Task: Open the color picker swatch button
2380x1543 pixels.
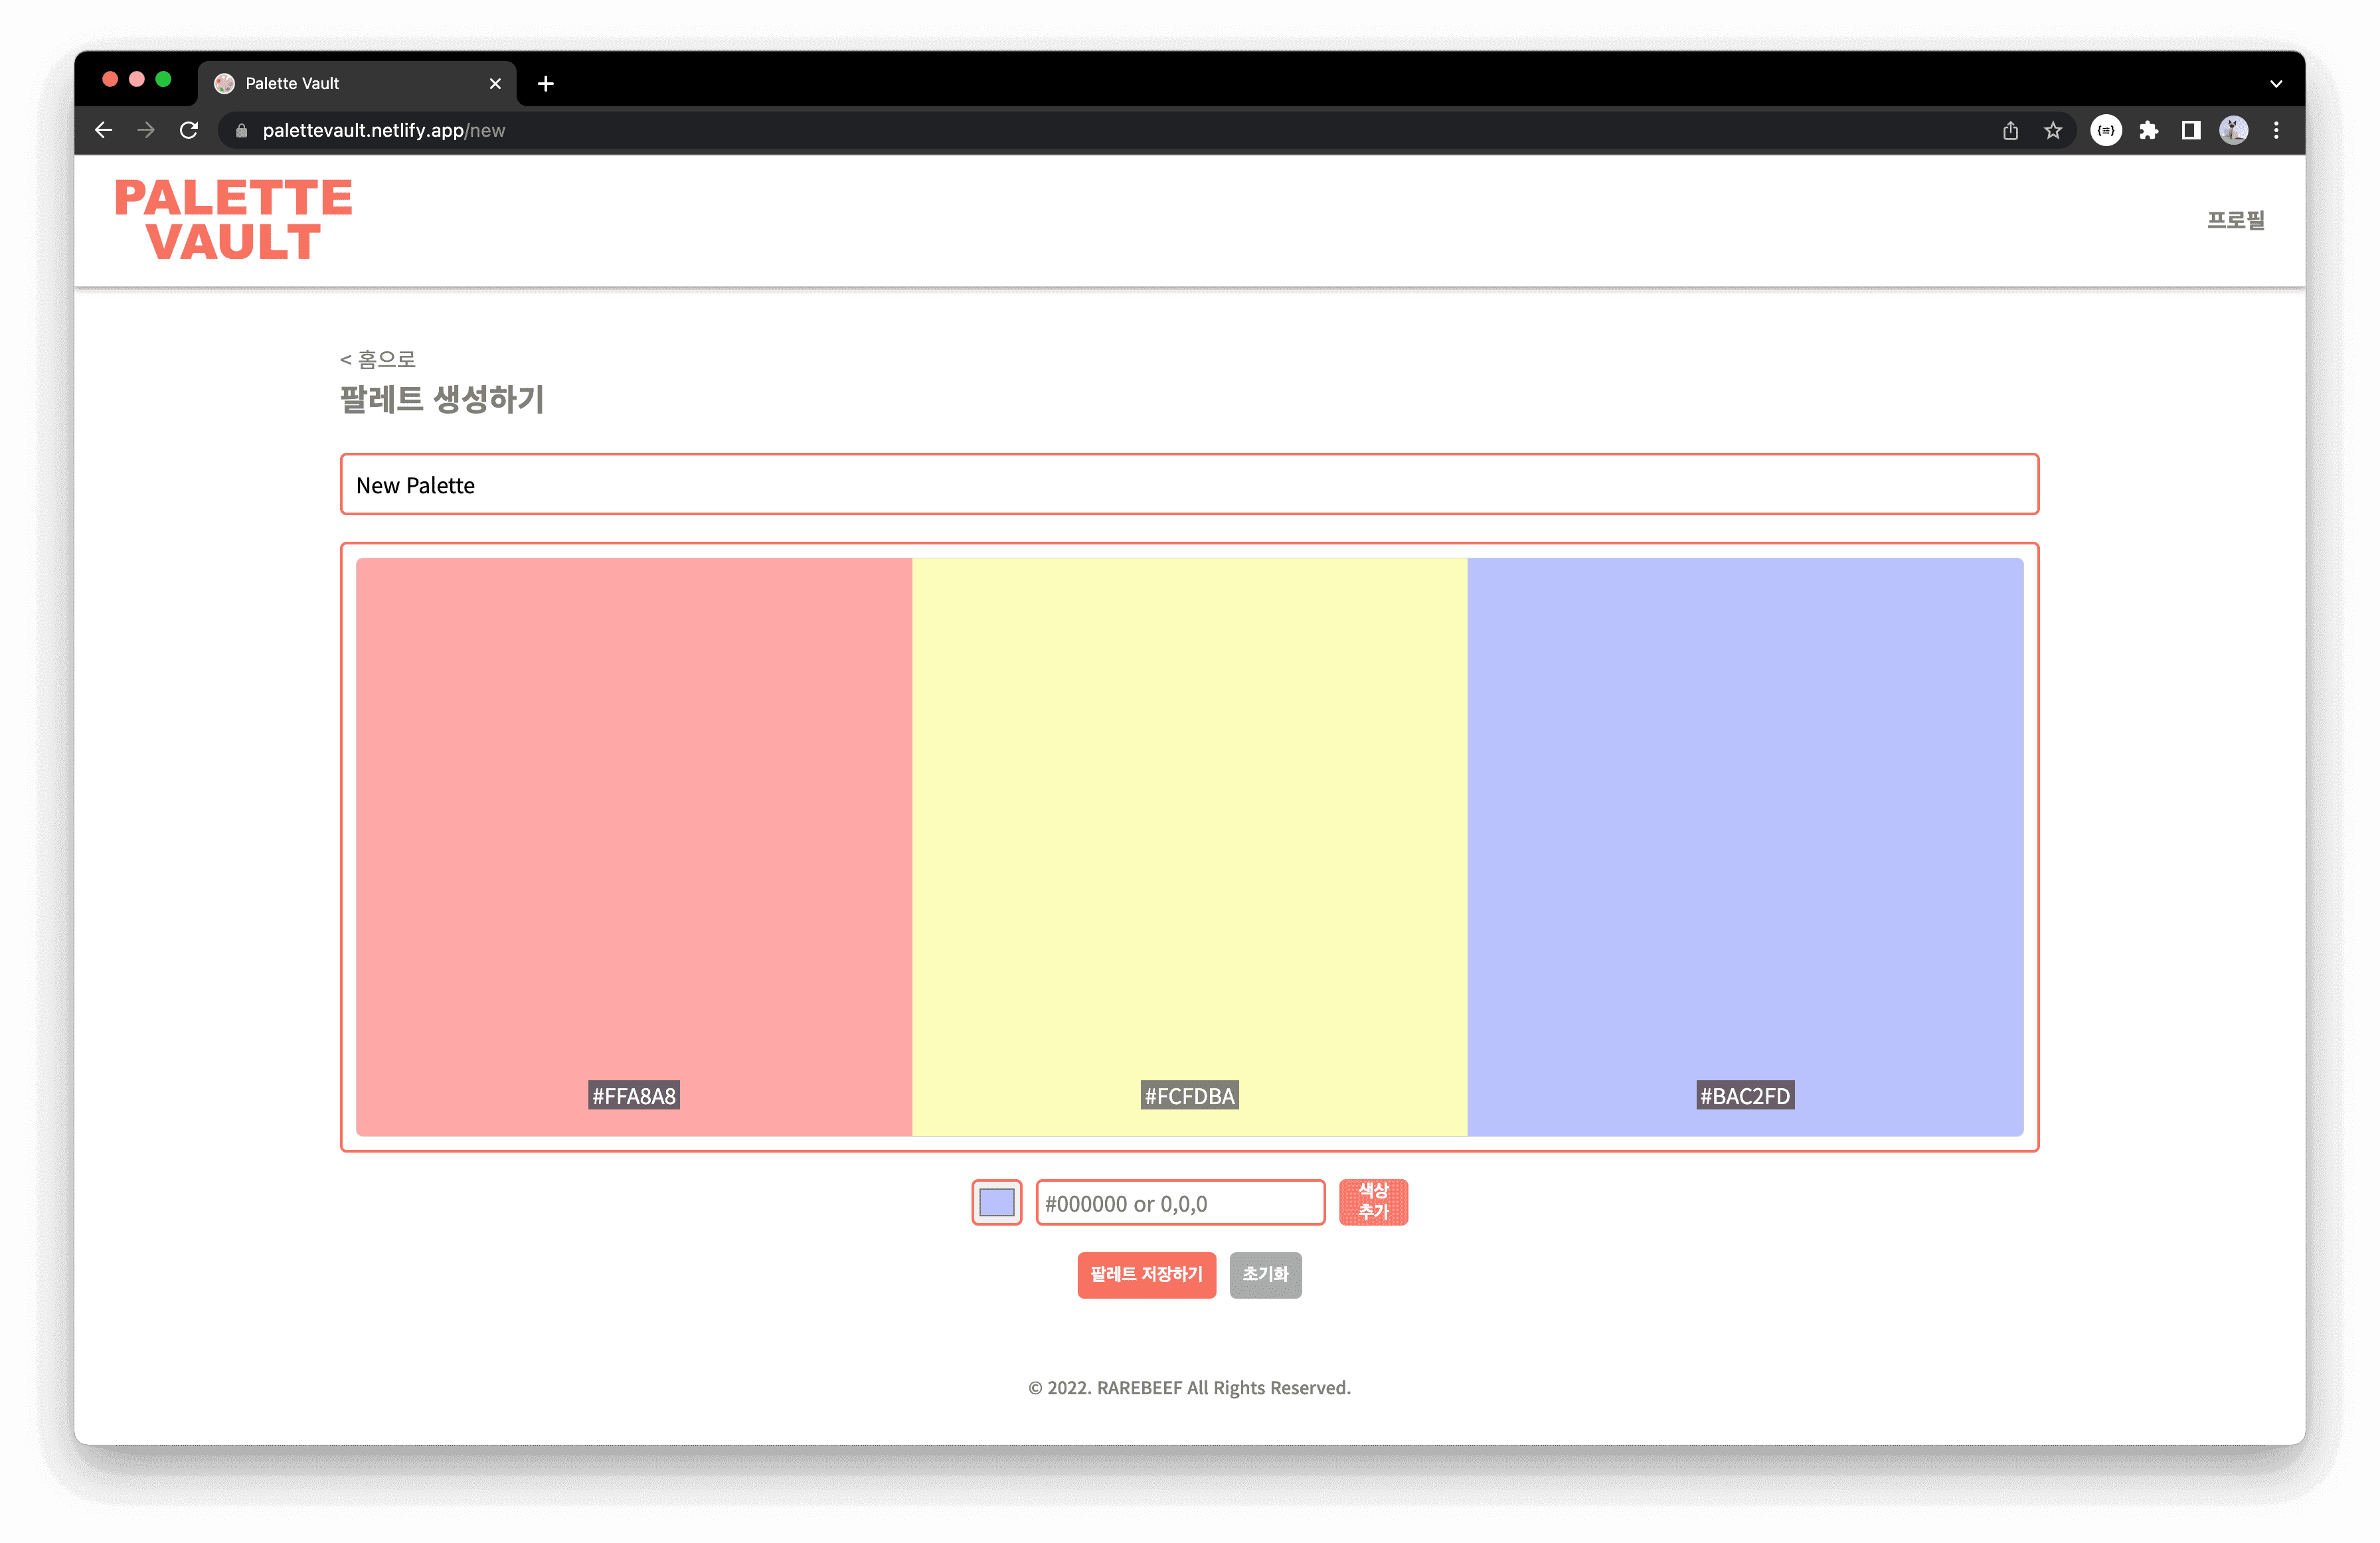Action: [x=997, y=1202]
